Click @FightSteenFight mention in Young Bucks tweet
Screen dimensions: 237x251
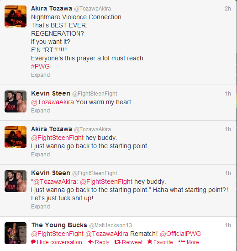(57, 234)
